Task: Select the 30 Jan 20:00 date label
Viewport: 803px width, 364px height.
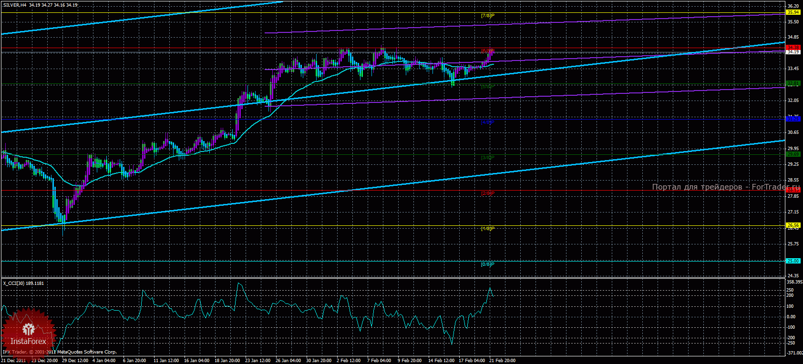Action: tap(319, 361)
